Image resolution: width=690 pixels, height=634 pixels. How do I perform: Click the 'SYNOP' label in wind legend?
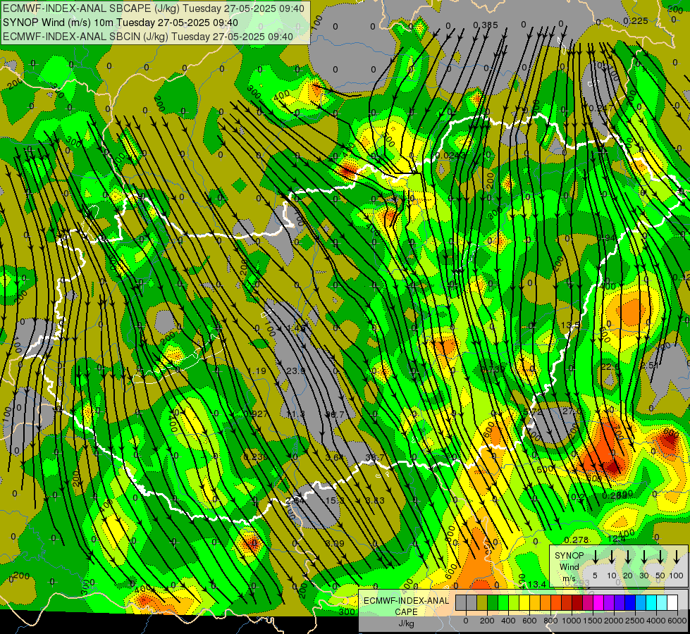[x=569, y=556]
